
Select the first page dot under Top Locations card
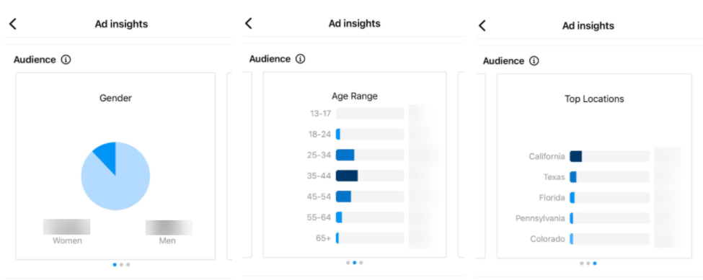(x=582, y=263)
